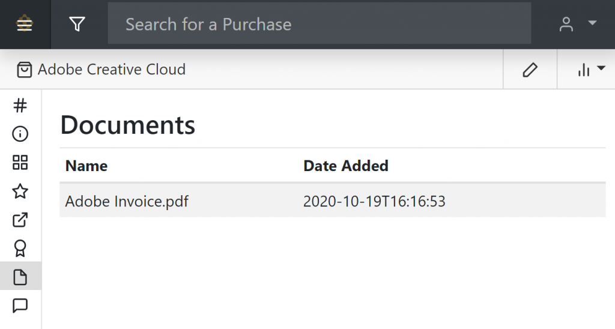Image resolution: width=615 pixels, height=329 pixels.
Task: Open the comments speech bubble sidebar icon
Action: tap(20, 306)
